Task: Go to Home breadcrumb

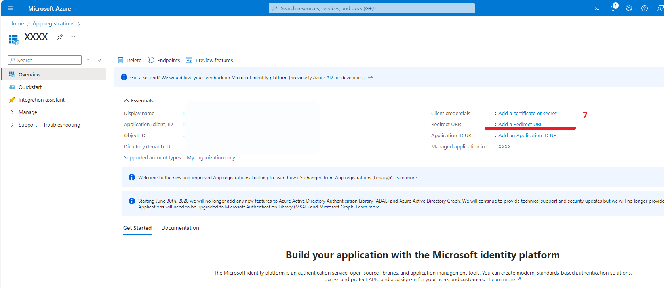Action: pyautogui.click(x=17, y=23)
